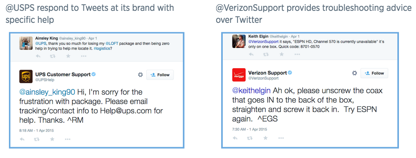416x158 pixels.
Task: Open gear menu beside Verizon Follow button
Action: pos(354,73)
